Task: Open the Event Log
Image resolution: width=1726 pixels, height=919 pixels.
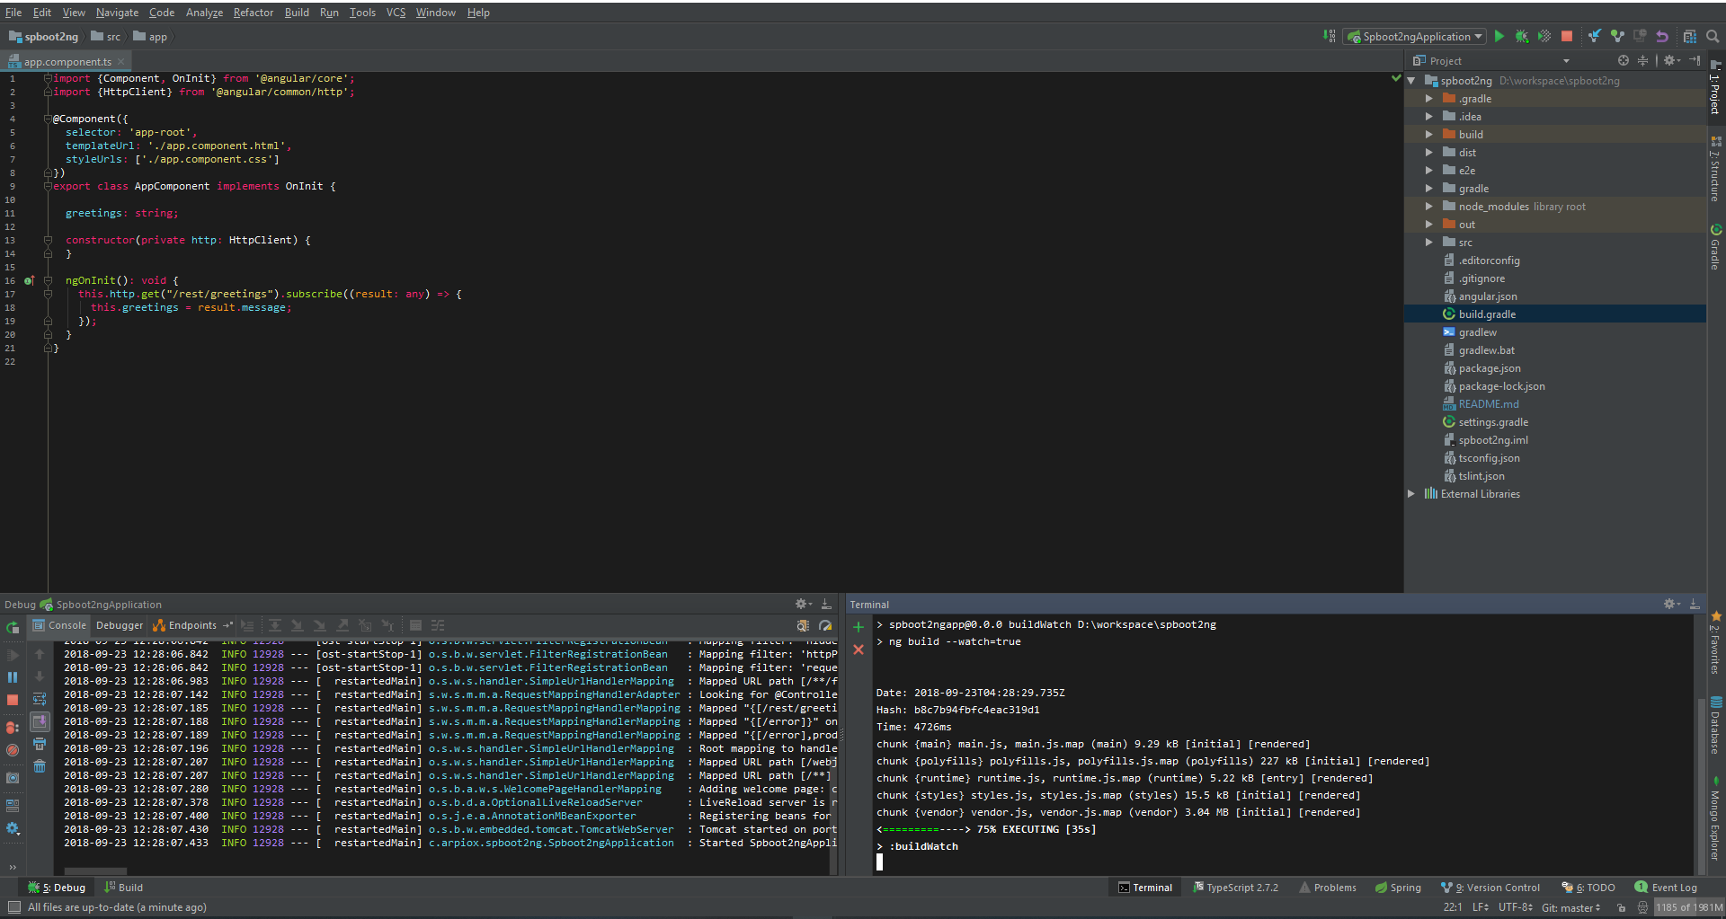Action: pos(1666,888)
